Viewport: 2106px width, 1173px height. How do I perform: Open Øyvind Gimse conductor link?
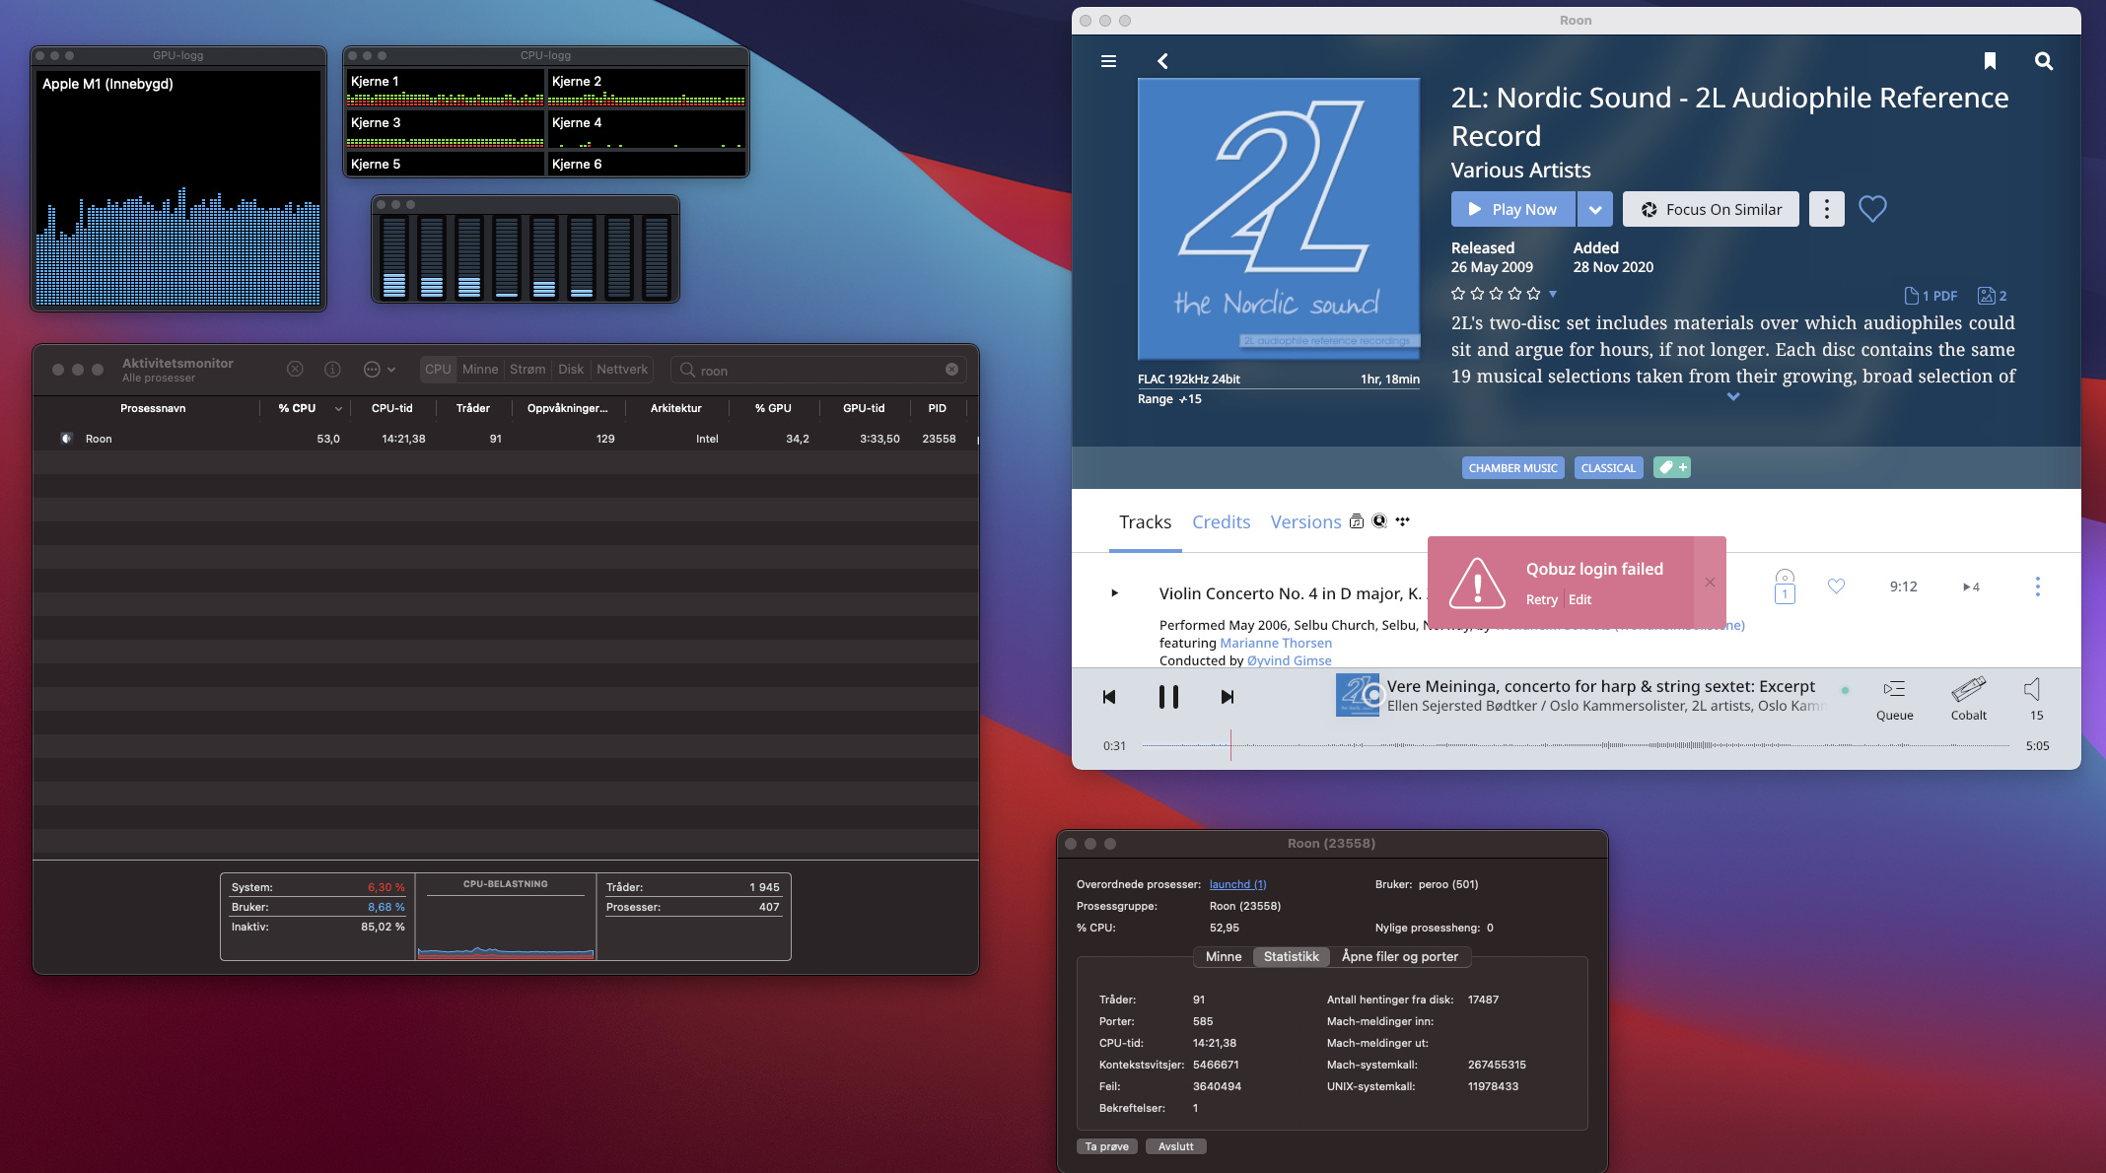pyautogui.click(x=1289, y=660)
